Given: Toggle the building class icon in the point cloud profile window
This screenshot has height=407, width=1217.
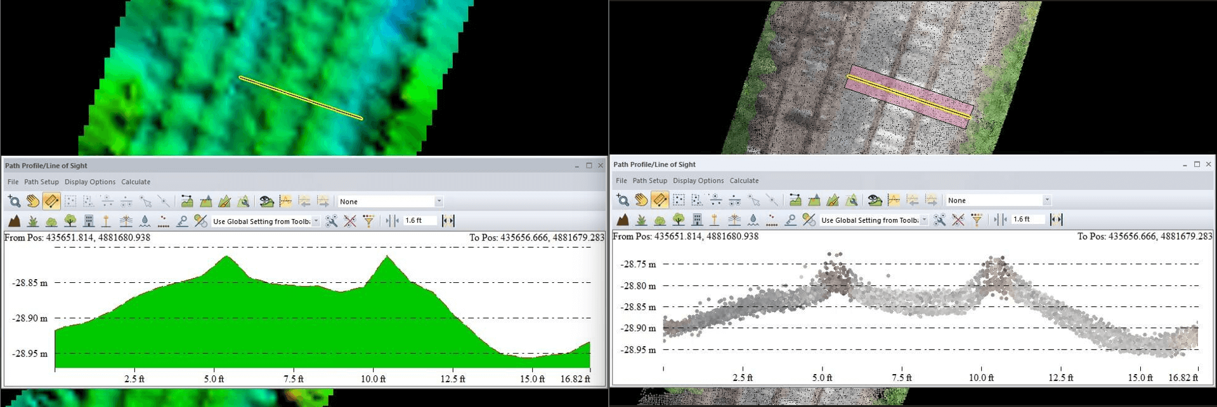Looking at the screenshot, I should [x=697, y=220].
